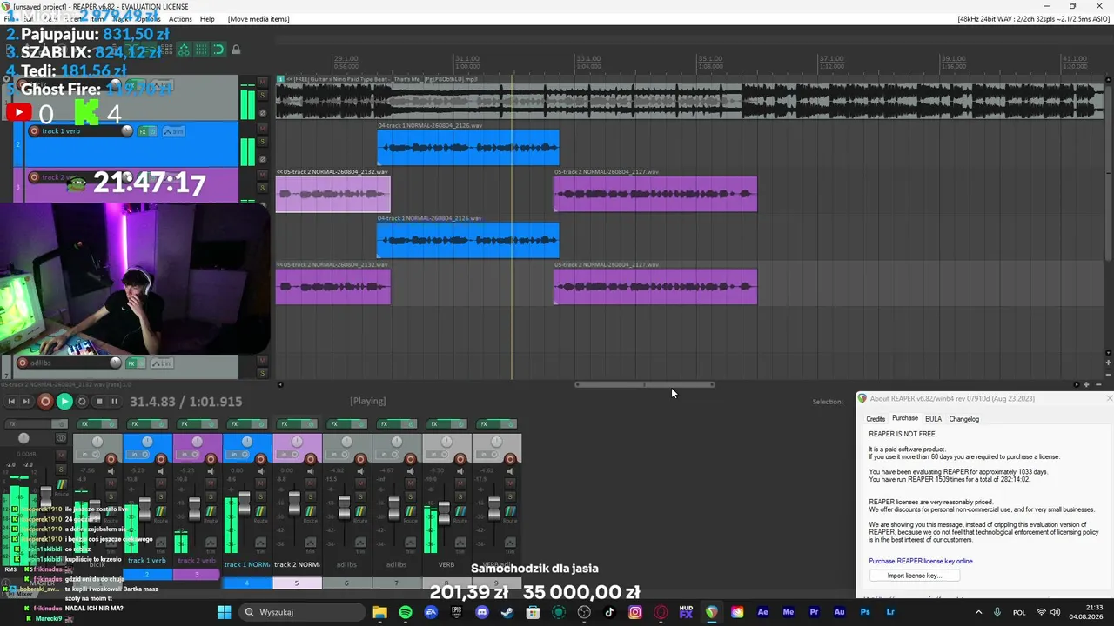Screen dimensions: 1114x626
Task: Go to project end in transport
Action: tap(28, 402)
